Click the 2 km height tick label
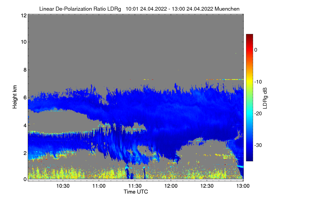Viewport: 320px width, 213px height. pos(25,153)
